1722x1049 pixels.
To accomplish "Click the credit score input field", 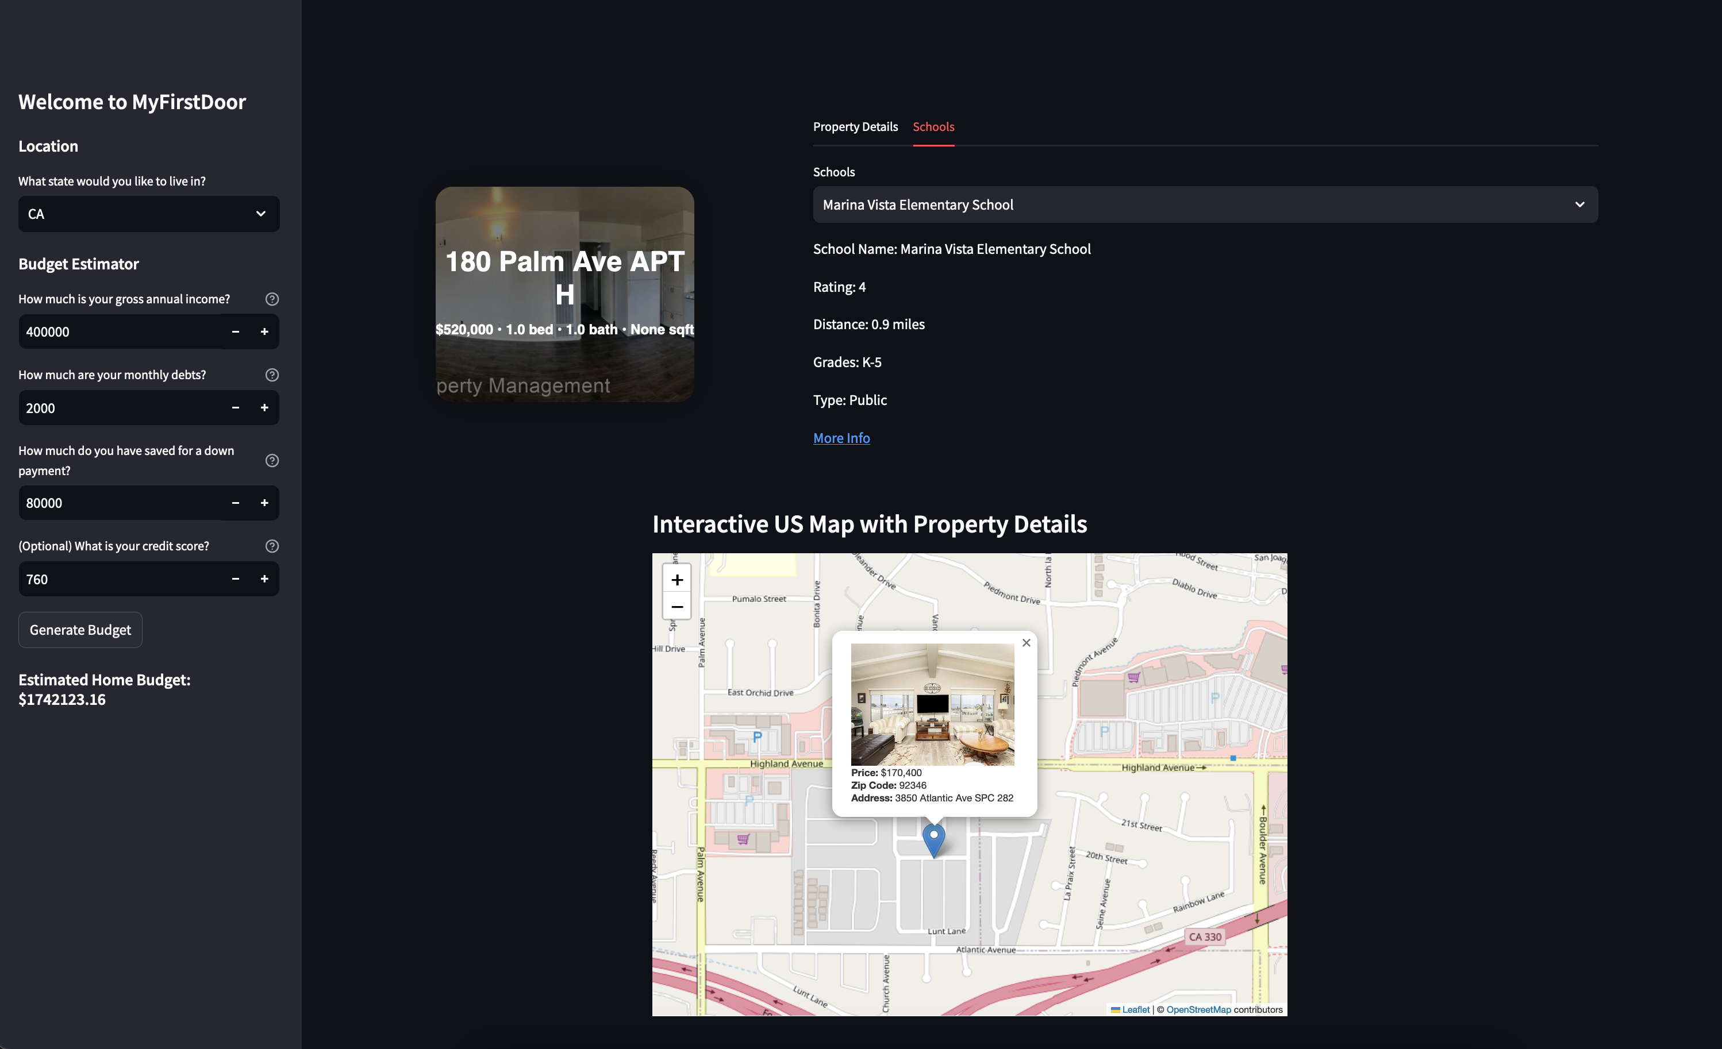I will [x=119, y=579].
